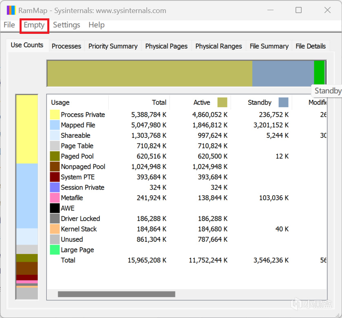
Task: Open the Settings menu
Action: (x=66, y=25)
